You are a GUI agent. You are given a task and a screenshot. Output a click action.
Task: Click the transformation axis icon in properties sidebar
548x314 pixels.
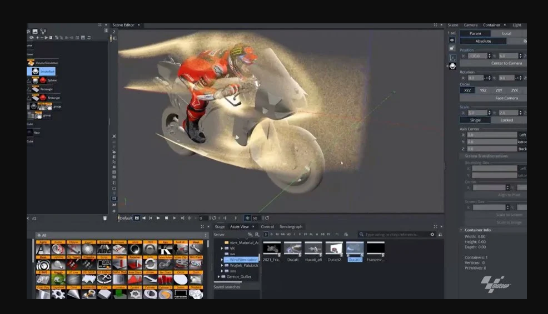(452, 58)
